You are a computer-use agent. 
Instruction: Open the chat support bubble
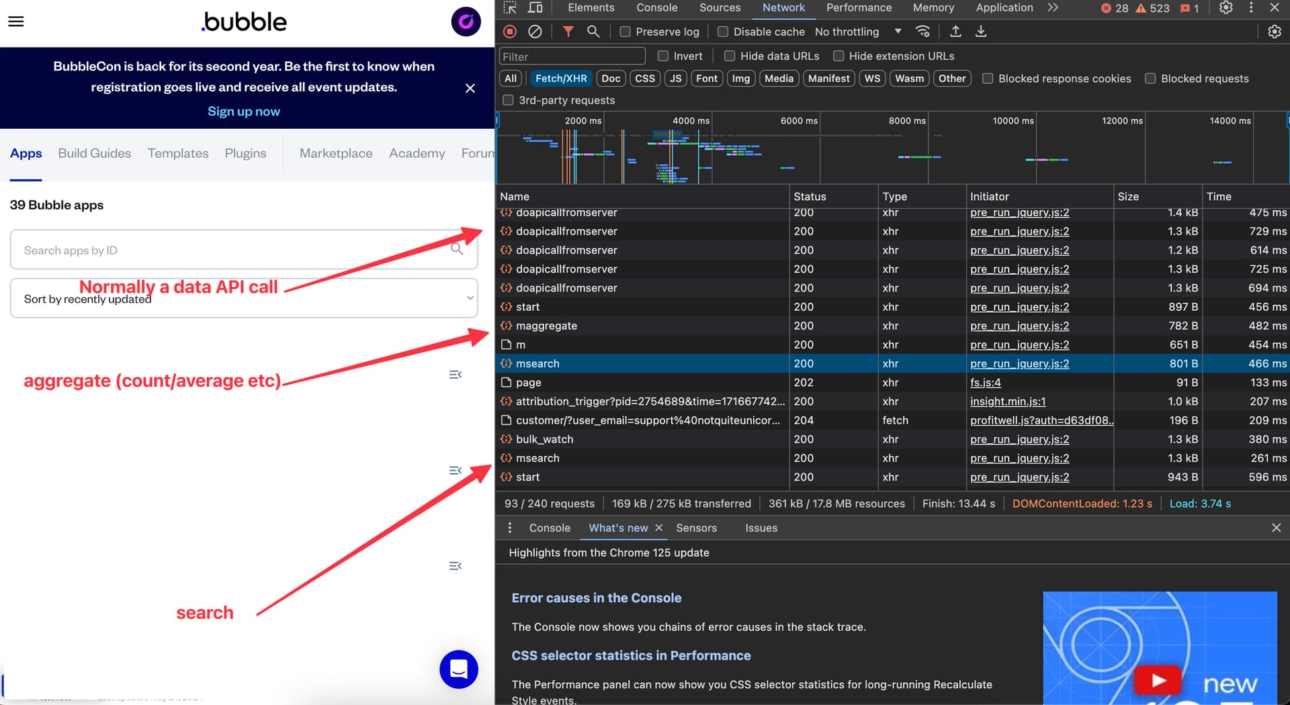pyautogui.click(x=459, y=669)
